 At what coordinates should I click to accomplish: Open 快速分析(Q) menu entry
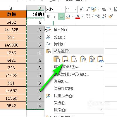coord(74,96)
